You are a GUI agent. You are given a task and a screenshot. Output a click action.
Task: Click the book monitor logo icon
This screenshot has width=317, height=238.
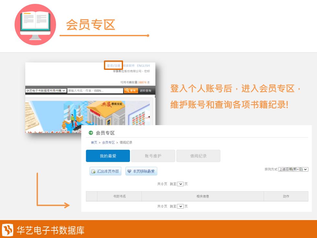click(x=35, y=24)
